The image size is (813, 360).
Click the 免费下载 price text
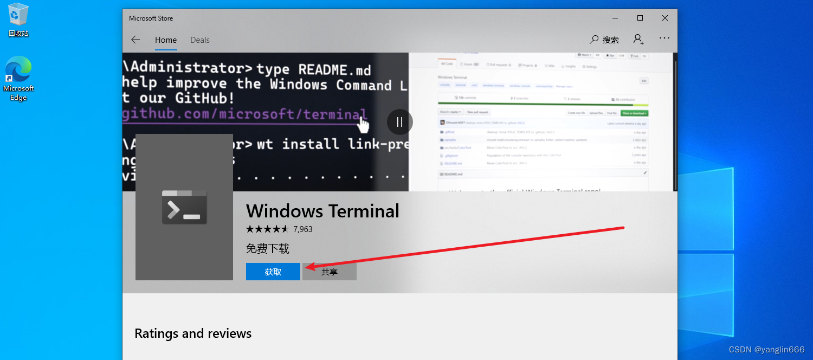268,249
